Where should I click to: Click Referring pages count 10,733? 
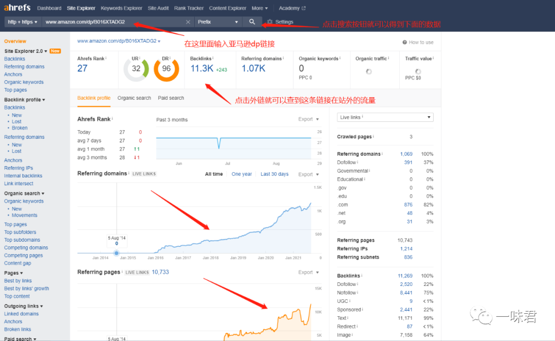click(160, 272)
